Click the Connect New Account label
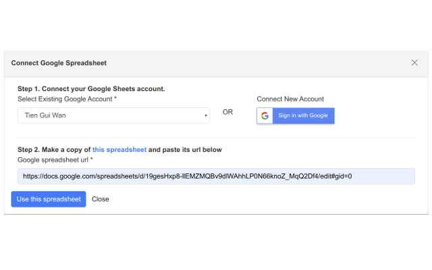This screenshot has width=432, height=270. (290, 99)
